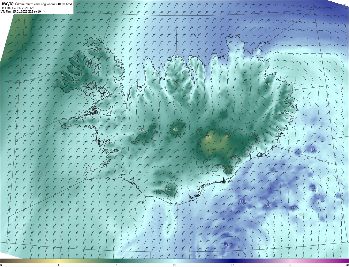Click the 50 tick label on colour scale

click(347, 265)
